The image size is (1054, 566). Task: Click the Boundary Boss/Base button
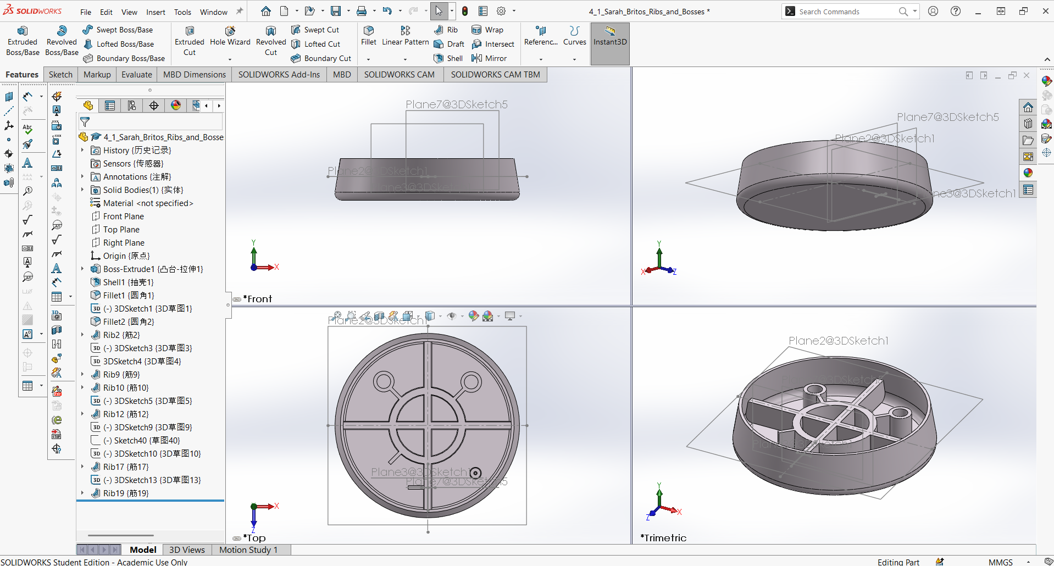click(124, 58)
